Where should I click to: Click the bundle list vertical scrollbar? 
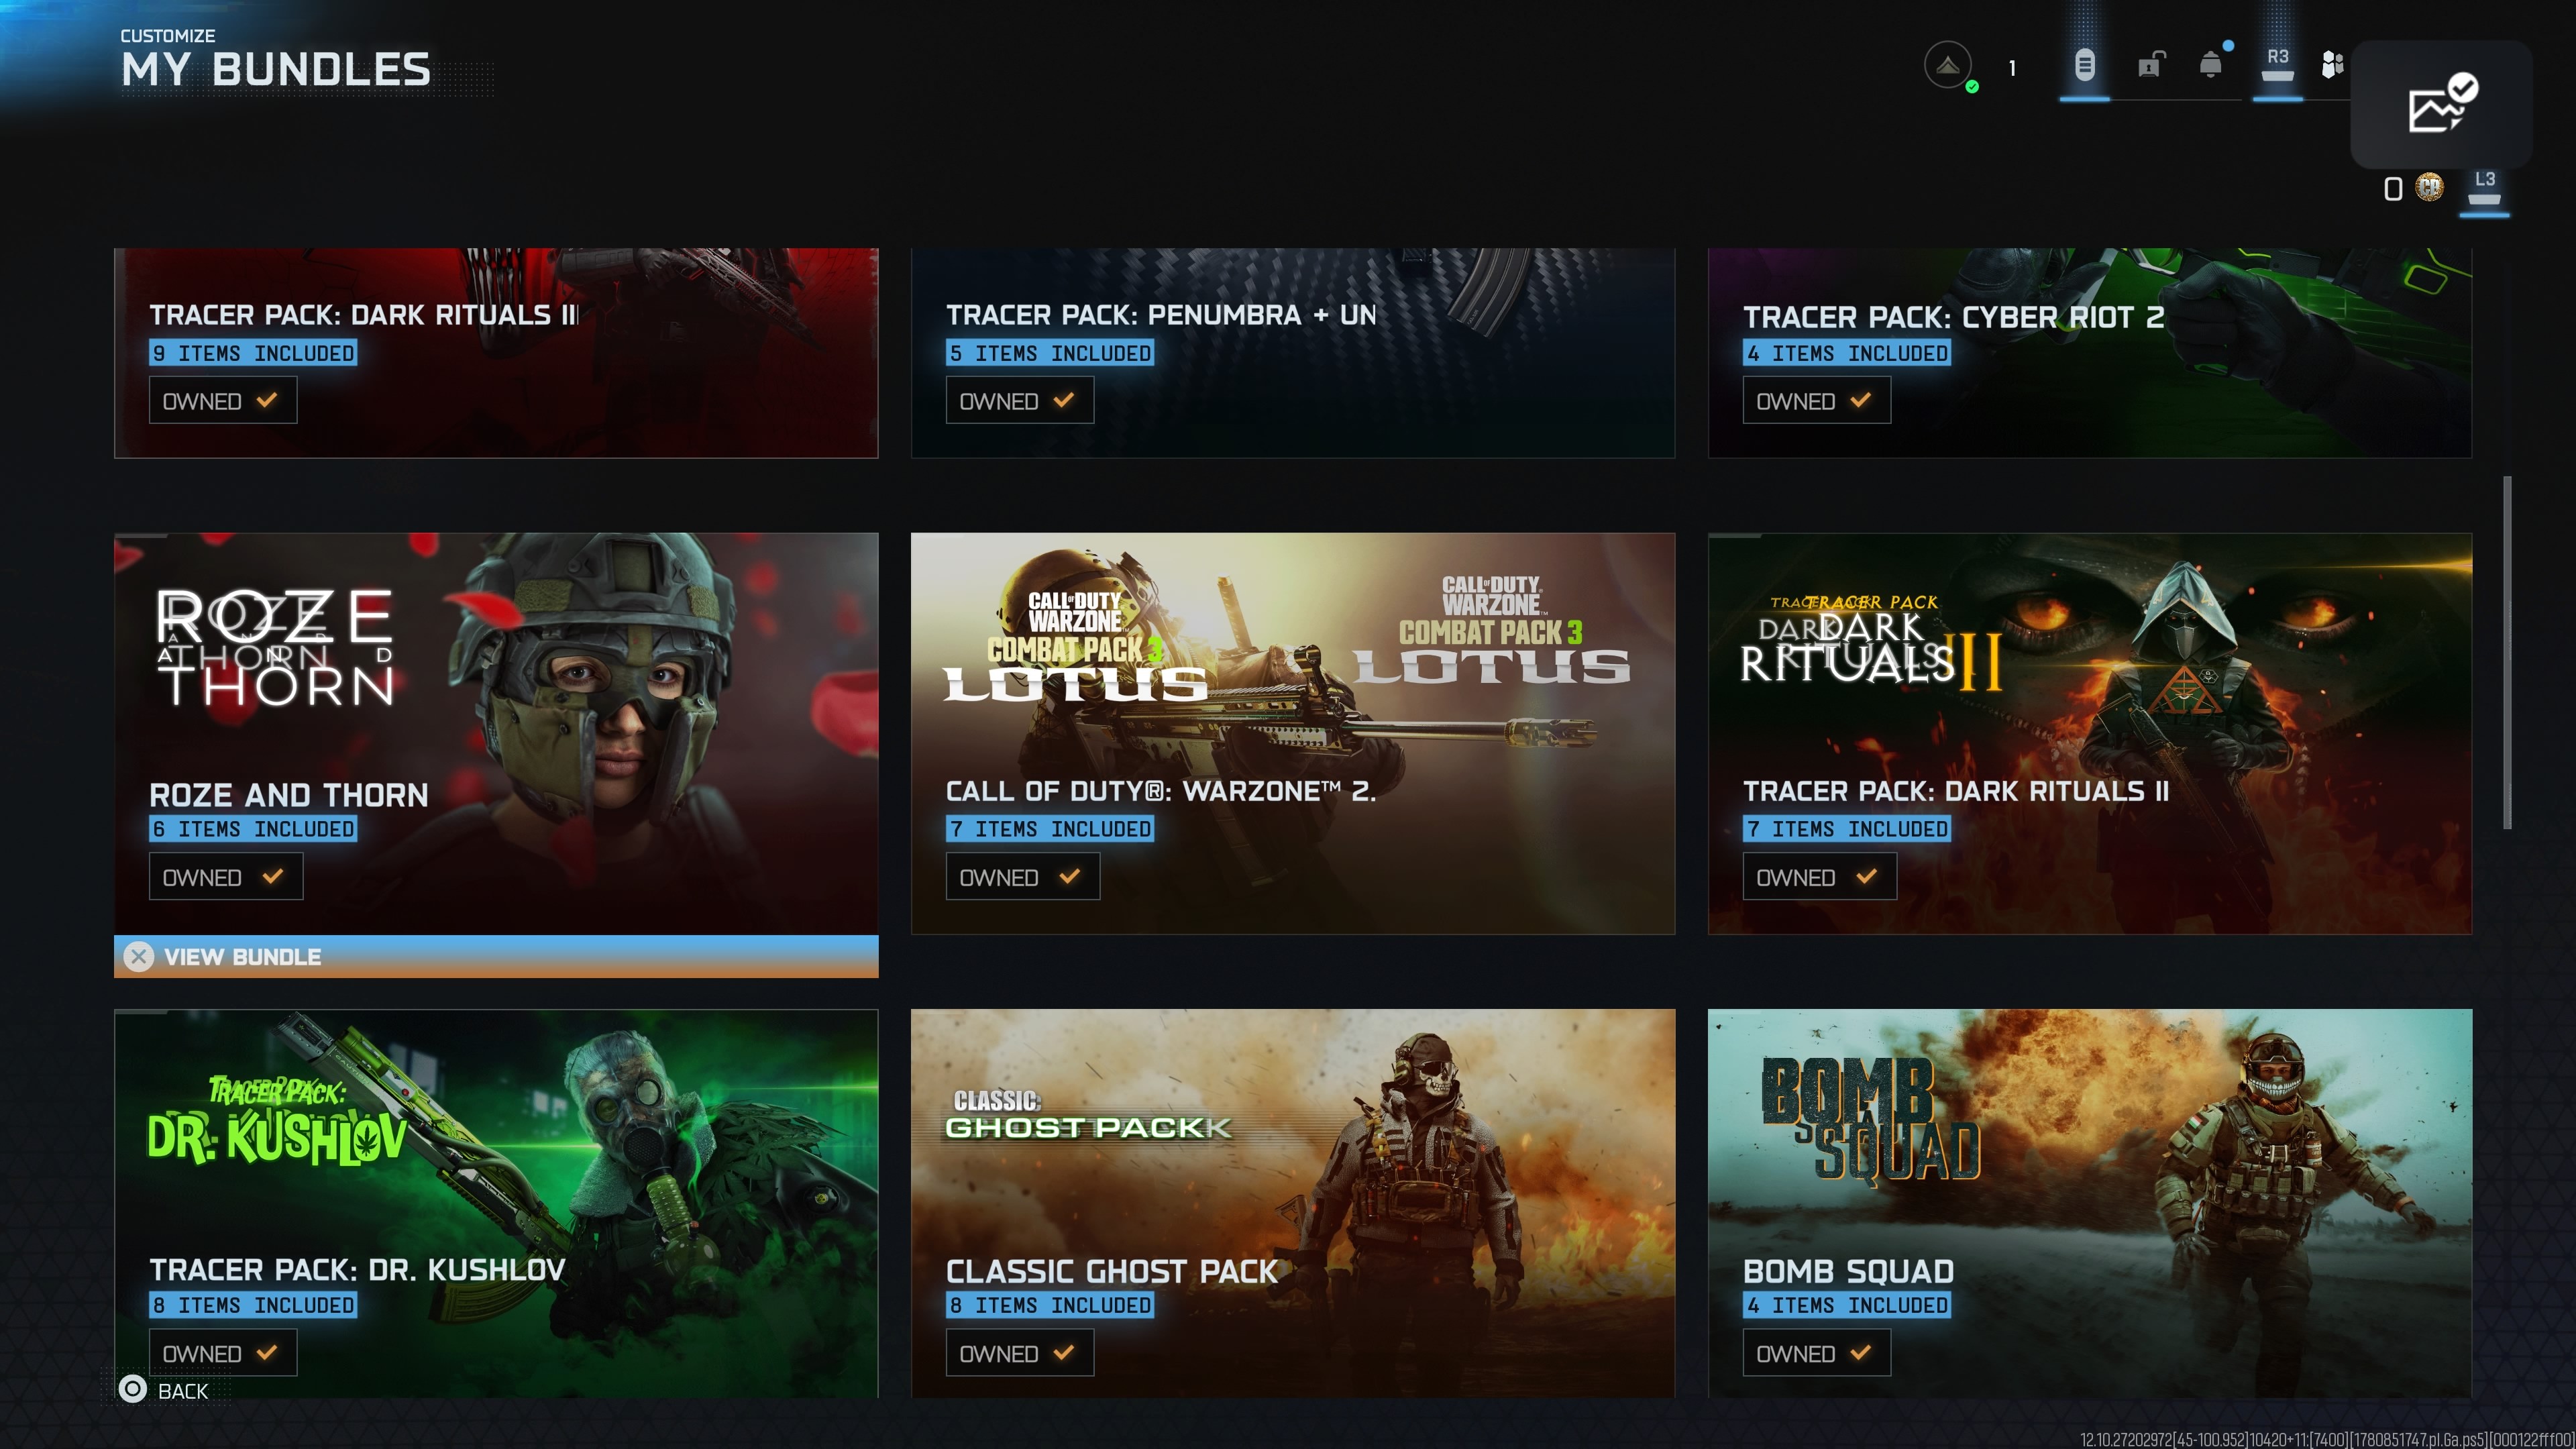[2507, 652]
